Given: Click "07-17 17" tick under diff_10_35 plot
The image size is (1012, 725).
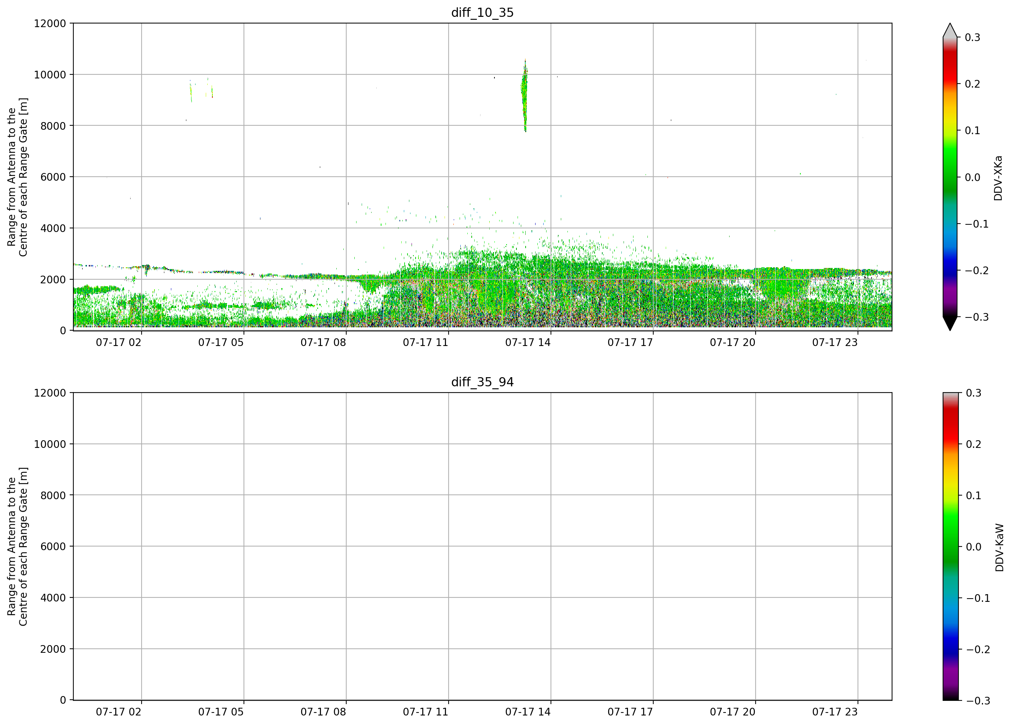Looking at the screenshot, I should point(630,342).
